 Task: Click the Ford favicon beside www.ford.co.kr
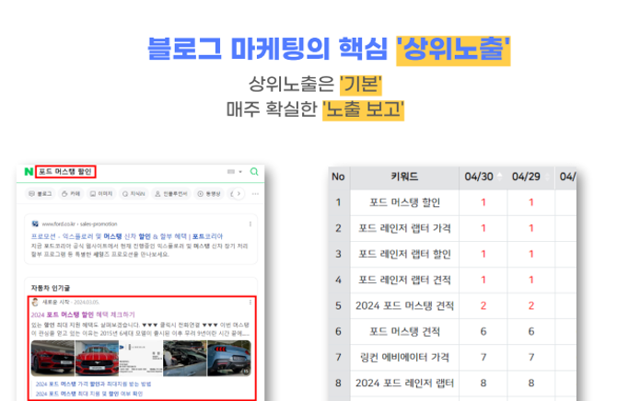(35, 223)
